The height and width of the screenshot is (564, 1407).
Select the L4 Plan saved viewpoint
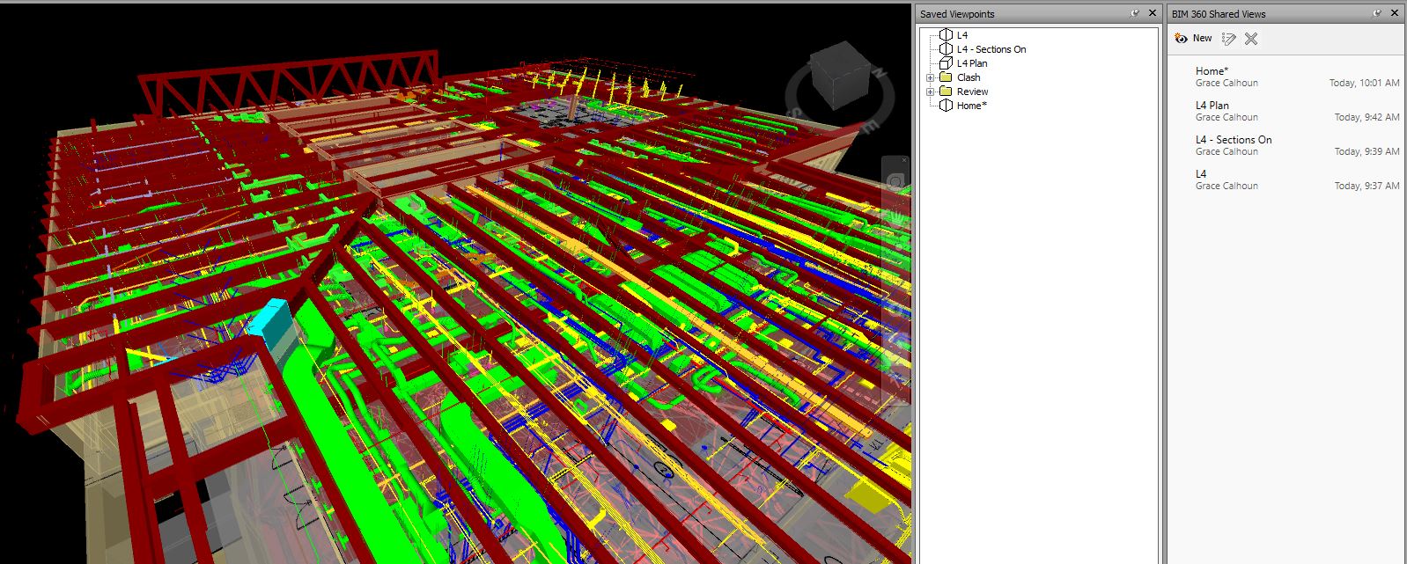tap(972, 63)
